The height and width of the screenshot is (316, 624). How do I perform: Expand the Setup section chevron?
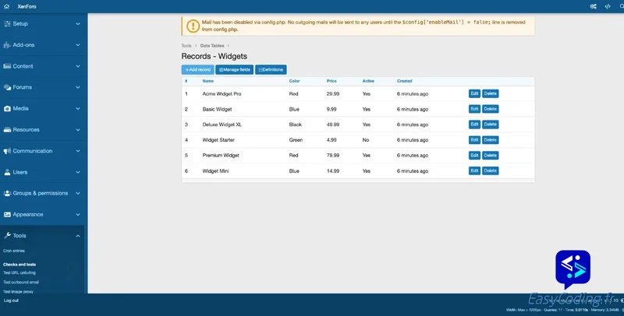point(78,24)
